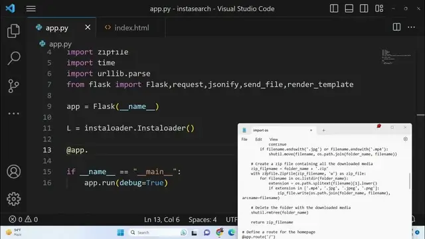
Task: Open Customize Layout icon in title bar
Action: tap(379, 9)
